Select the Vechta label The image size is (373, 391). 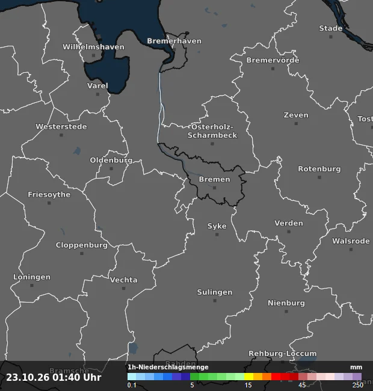[124, 280]
